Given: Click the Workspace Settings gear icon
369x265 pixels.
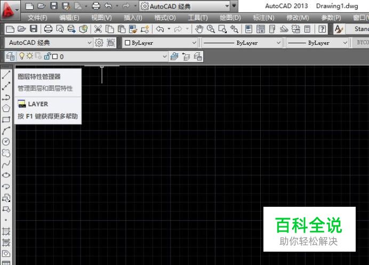Looking at the screenshot, I should pos(99,43).
